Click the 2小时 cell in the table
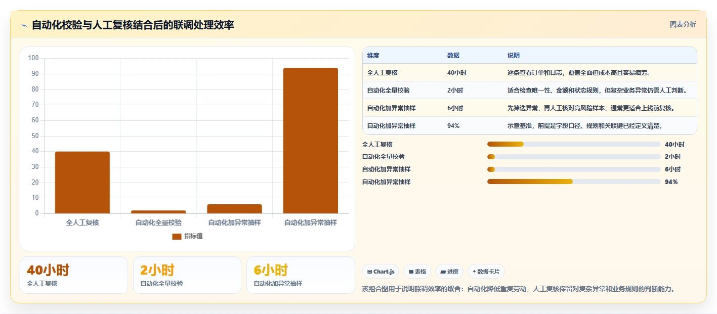This screenshot has height=314, width=717. 455,91
